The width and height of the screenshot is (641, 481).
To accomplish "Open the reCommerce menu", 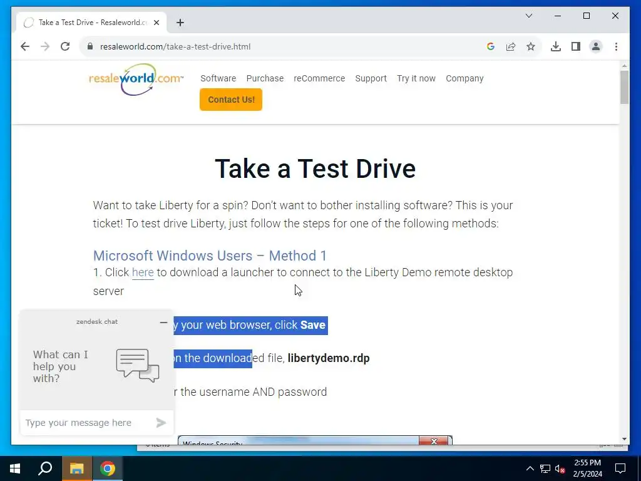I will 319,78.
